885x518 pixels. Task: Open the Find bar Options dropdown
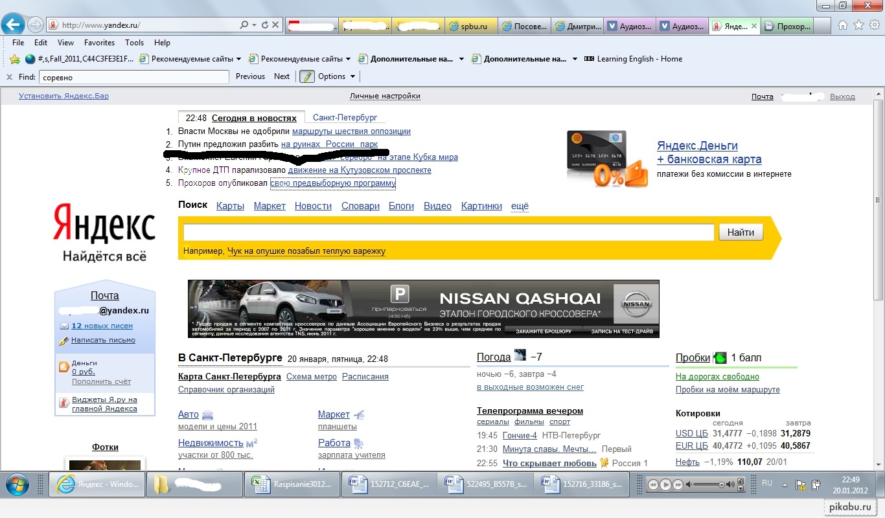click(x=336, y=76)
